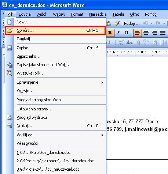Click the first record navigation icon
Viewport: 168px width, 174px height.
point(165,42)
